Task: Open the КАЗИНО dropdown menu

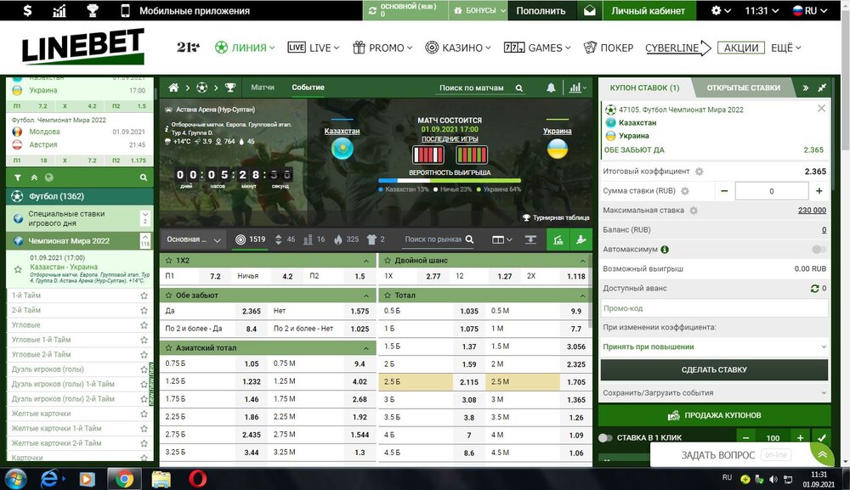Action: click(x=458, y=48)
